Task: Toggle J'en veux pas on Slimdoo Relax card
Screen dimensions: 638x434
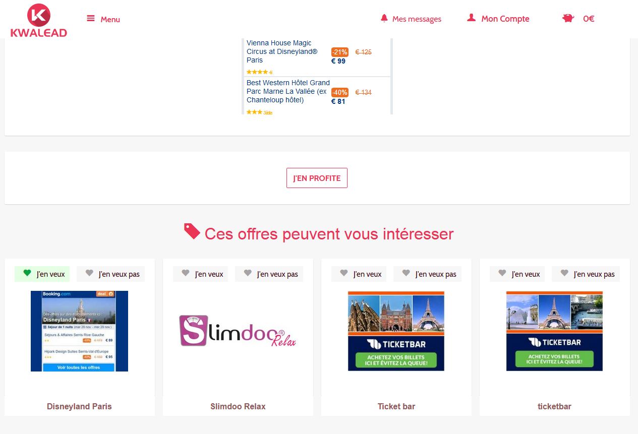Action: click(x=269, y=274)
